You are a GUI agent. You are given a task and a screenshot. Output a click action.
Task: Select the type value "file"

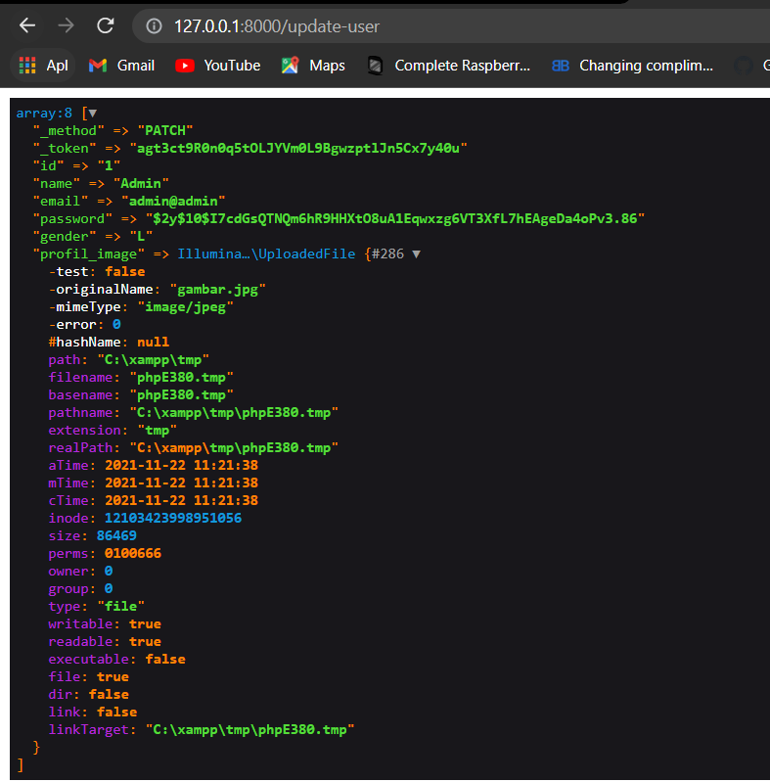pyautogui.click(x=120, y=607)
